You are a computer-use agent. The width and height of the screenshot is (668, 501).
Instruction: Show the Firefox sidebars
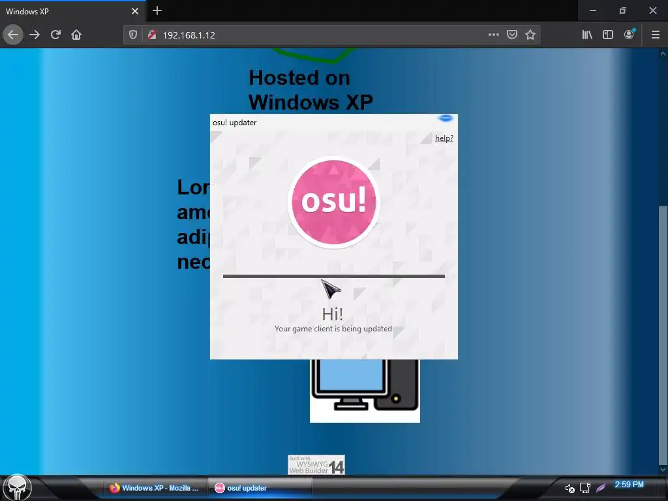608,35
